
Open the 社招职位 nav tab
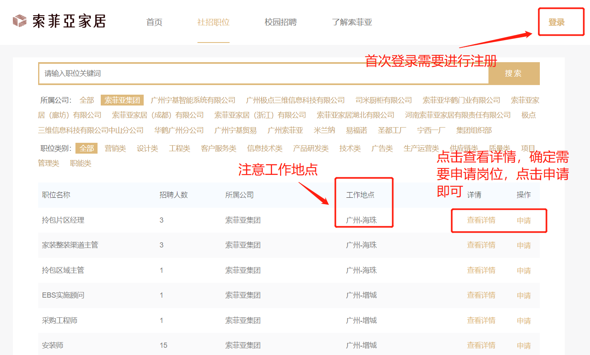(x=213, y=22)
